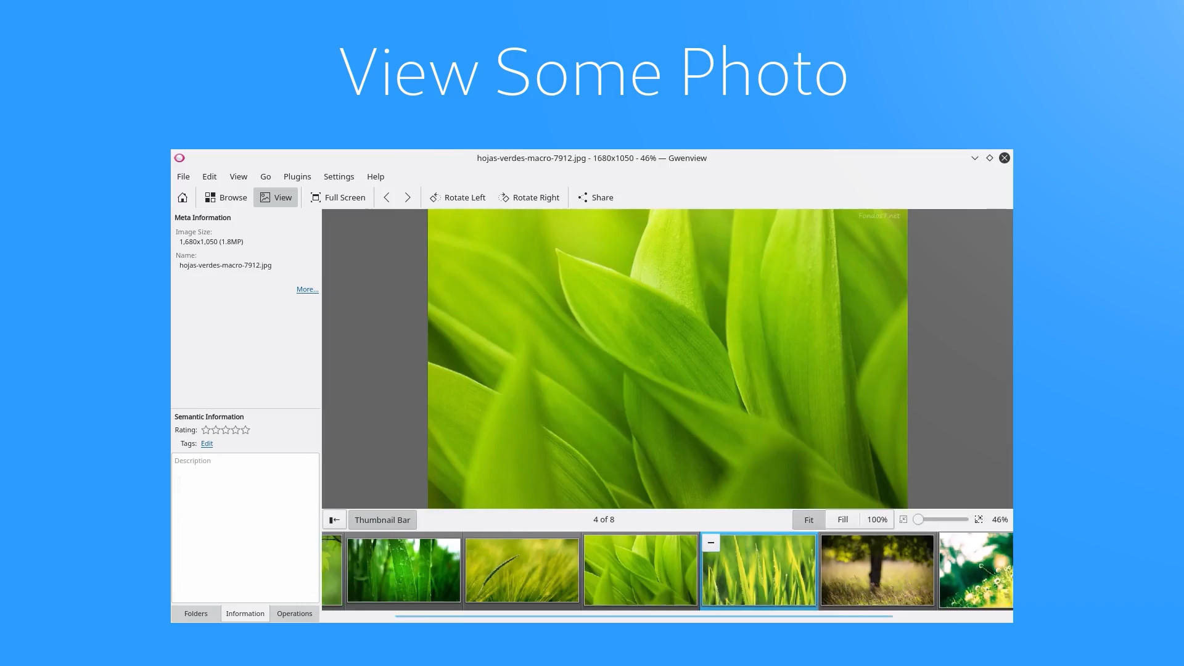Rotate the image right
Image resolution: width=1184 pixels, height=666 pixels.
(x=529, y=197)
